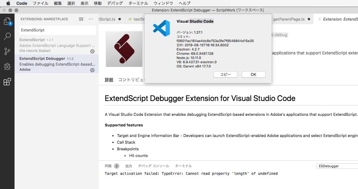
Task: Open the ESDebugger output channel dropdown
Action: 337,166
